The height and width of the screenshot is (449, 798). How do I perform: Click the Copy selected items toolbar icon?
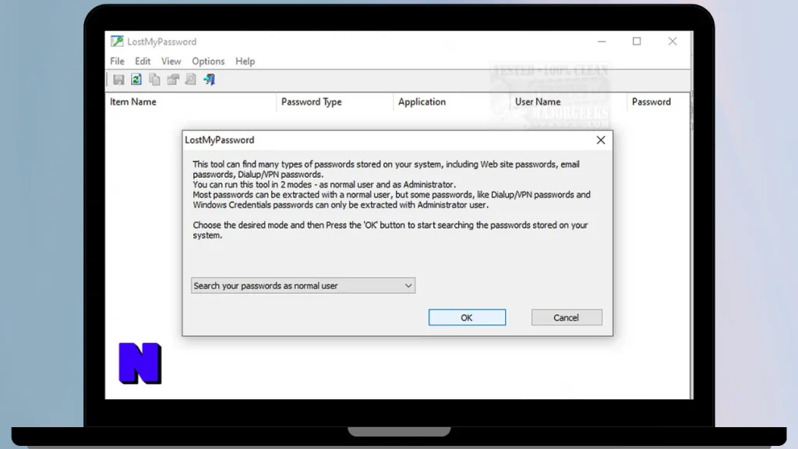pos(155,80)
